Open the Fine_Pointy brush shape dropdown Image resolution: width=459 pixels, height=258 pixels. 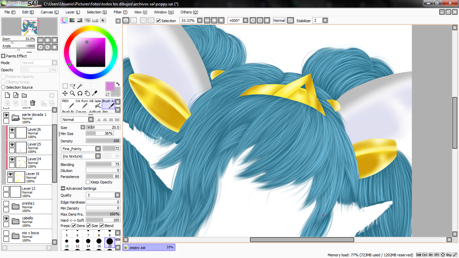(x=98, y=148)
